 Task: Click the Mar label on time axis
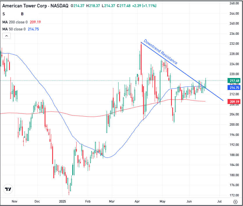(112, 201)
